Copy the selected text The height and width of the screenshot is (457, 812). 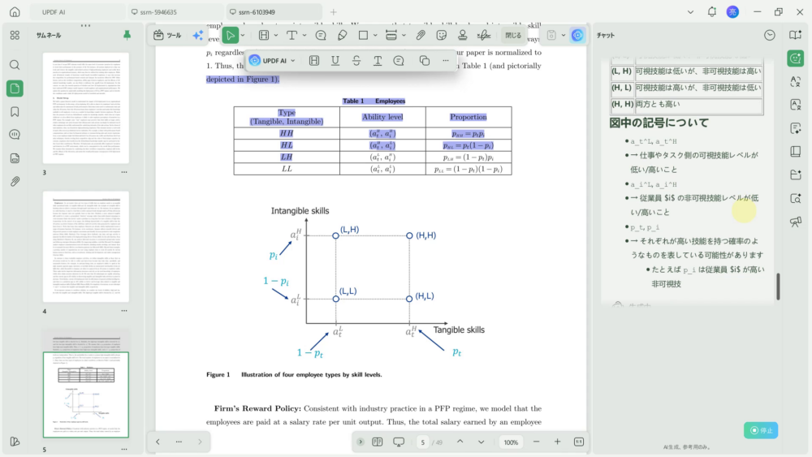[x=425, y=61]
